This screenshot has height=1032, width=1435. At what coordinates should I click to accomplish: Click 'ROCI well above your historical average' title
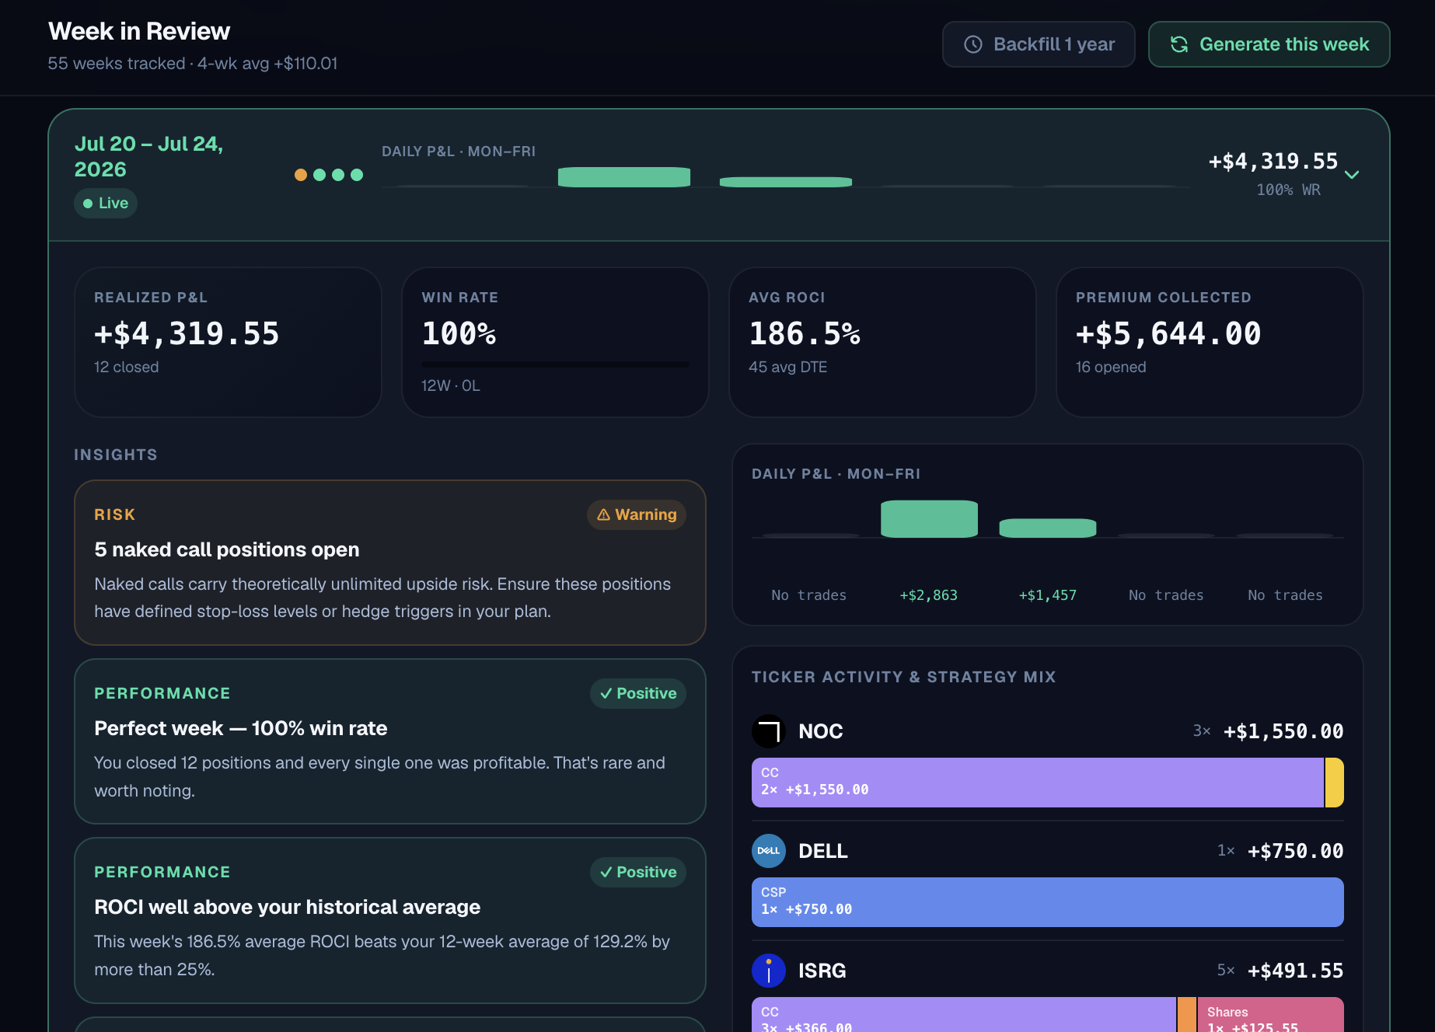tap(288, 907)
